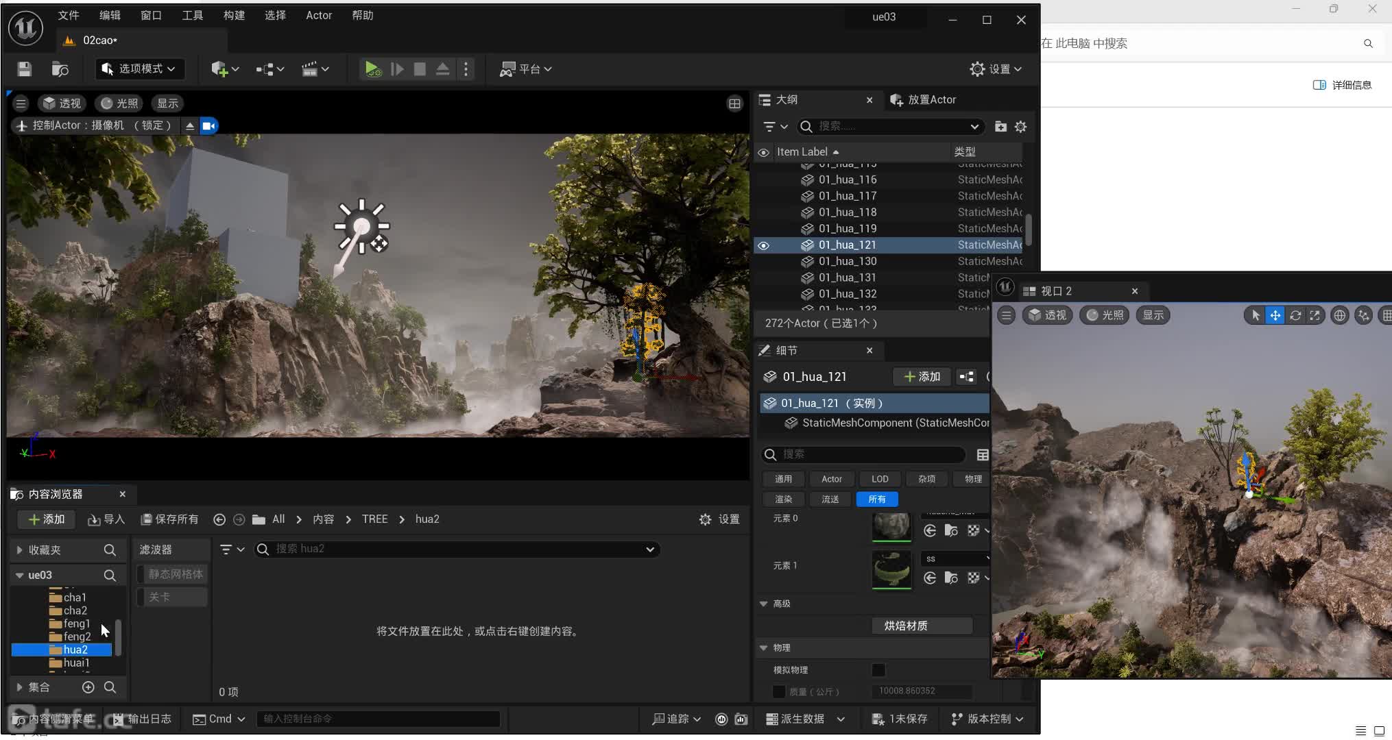Open the details property matrix grid icon
The height and width of the screenshot is (740, 1392).
tap(983, 455)
